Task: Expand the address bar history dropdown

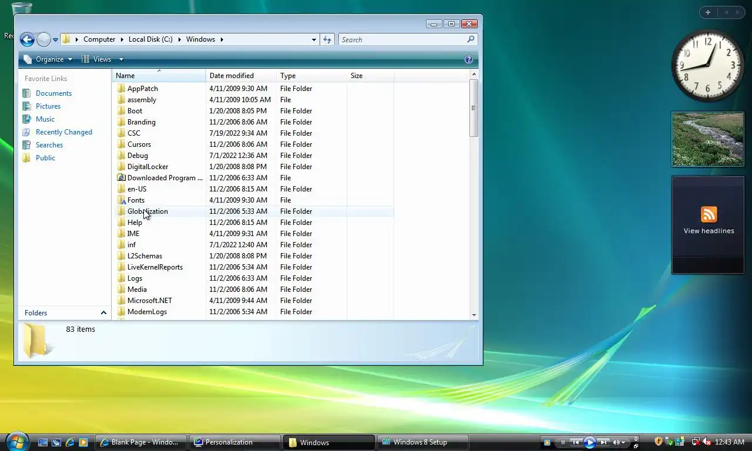Action: pos(314,39)
